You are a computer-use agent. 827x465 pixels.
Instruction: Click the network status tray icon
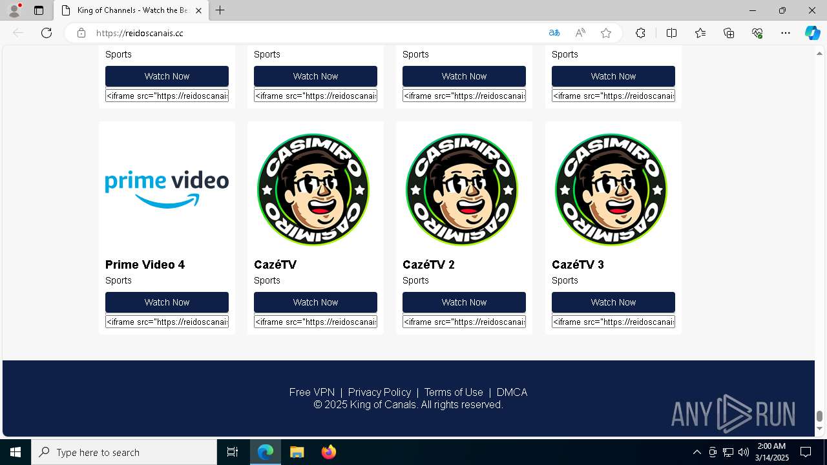(728, 452)
